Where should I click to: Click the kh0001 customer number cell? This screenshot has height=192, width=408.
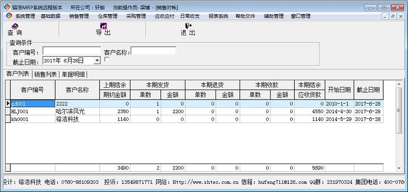[33, 119]
